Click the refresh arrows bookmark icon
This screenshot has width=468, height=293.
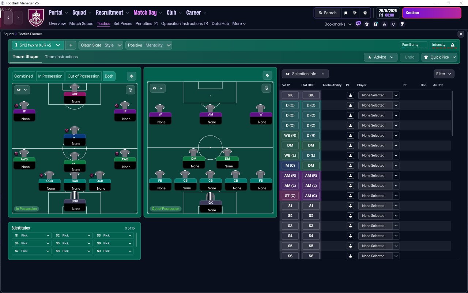[x=393, y=24]
